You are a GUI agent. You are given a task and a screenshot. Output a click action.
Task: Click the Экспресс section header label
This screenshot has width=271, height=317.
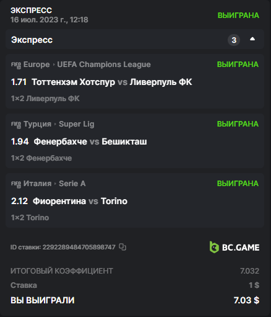point(32,40)
